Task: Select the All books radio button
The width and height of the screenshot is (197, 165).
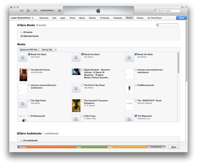Action: coord(22,32)
